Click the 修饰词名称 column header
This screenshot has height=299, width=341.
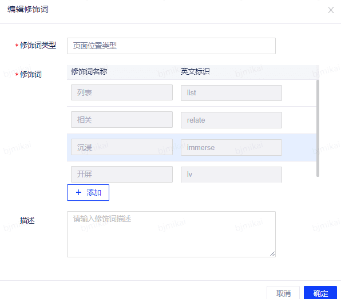(x=89, y=71)
